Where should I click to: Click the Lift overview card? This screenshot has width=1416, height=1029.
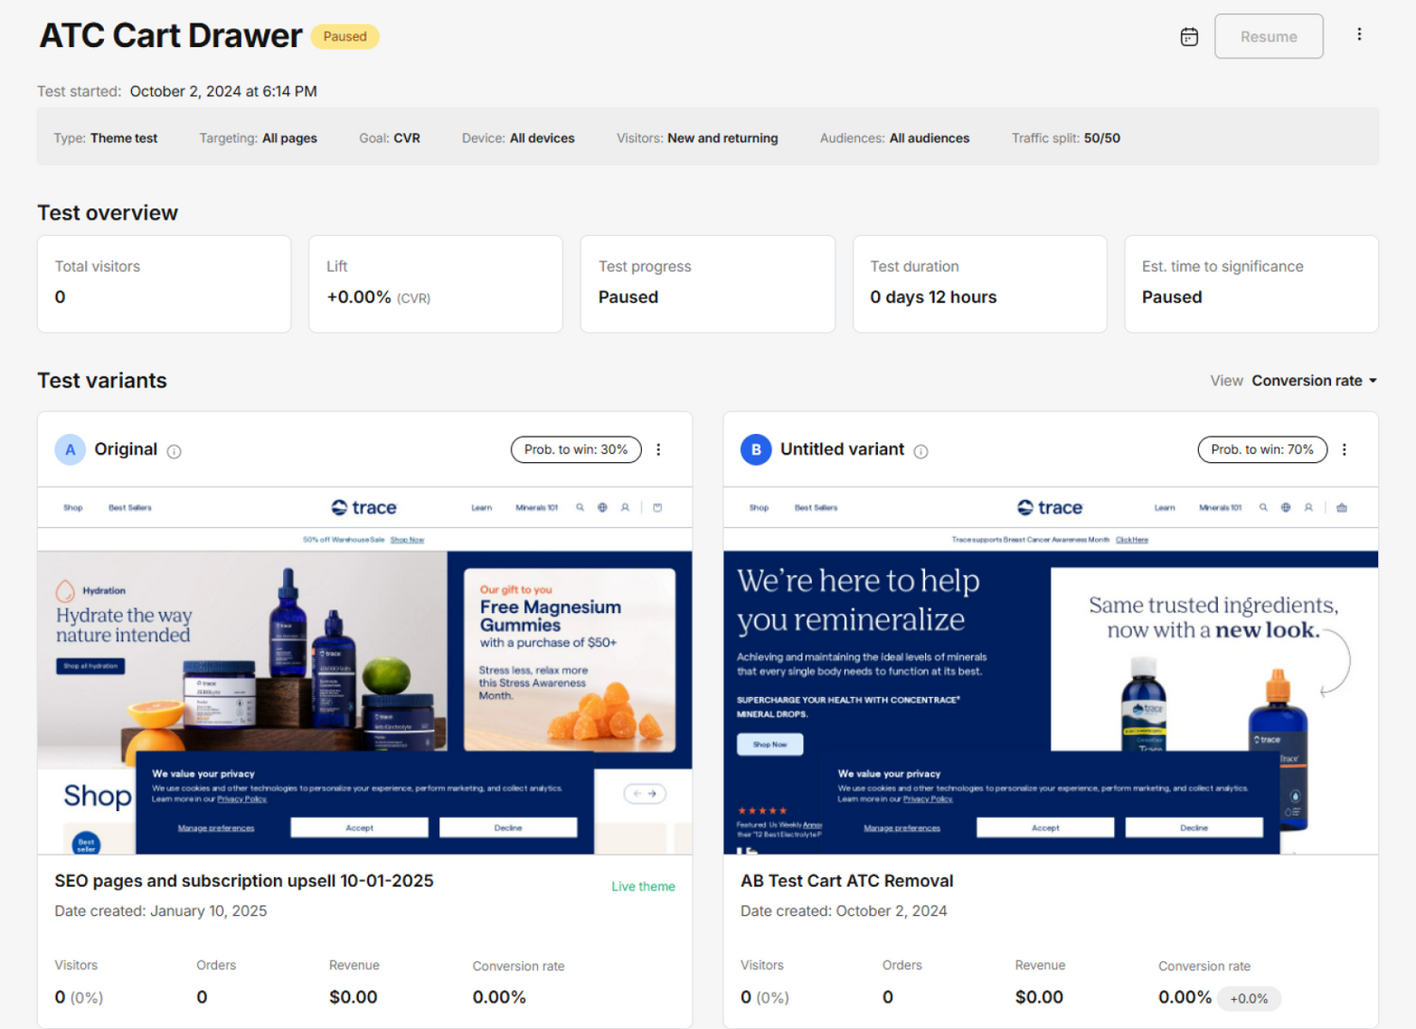point(435,284)
